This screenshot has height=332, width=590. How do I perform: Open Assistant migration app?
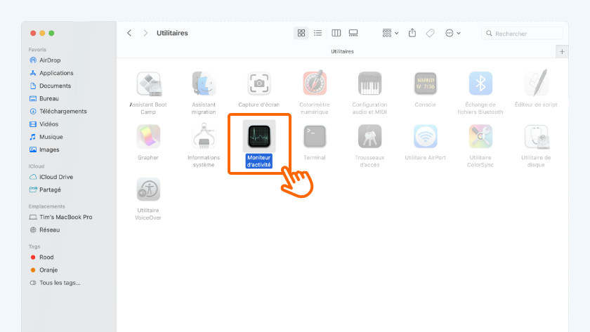204,84
